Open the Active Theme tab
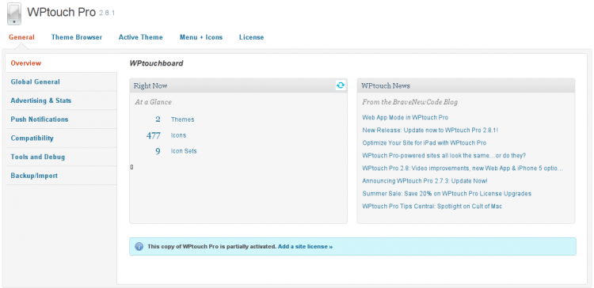 140,37
